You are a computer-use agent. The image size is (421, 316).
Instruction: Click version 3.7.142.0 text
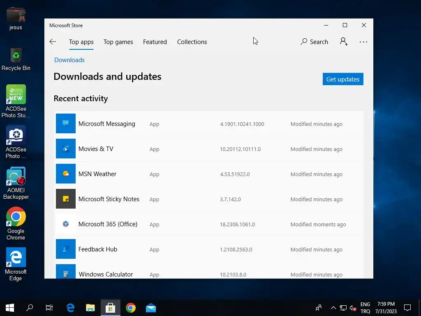(230, 200)
